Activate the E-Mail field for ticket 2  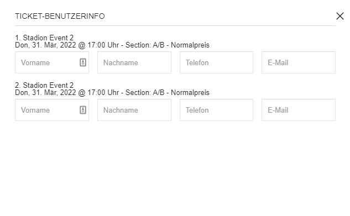click(x=299, y=110)
